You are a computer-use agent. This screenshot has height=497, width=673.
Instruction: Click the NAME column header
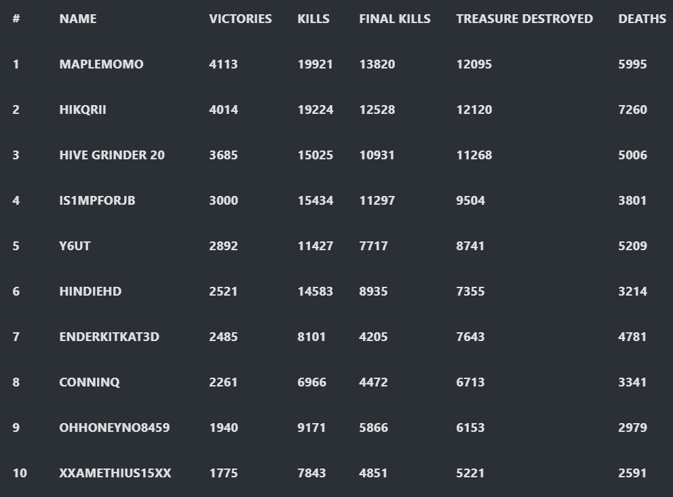click(78, 19)
